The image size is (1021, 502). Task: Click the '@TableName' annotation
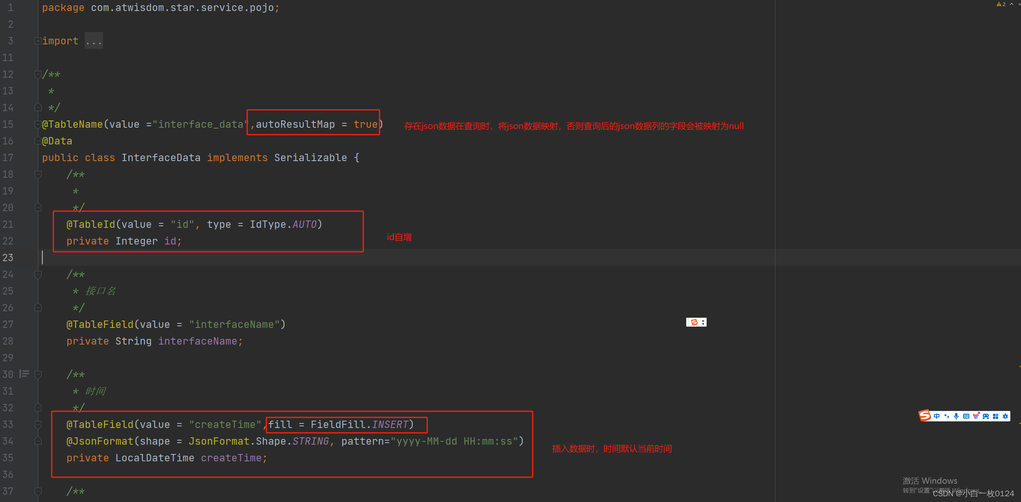point(72,124)
